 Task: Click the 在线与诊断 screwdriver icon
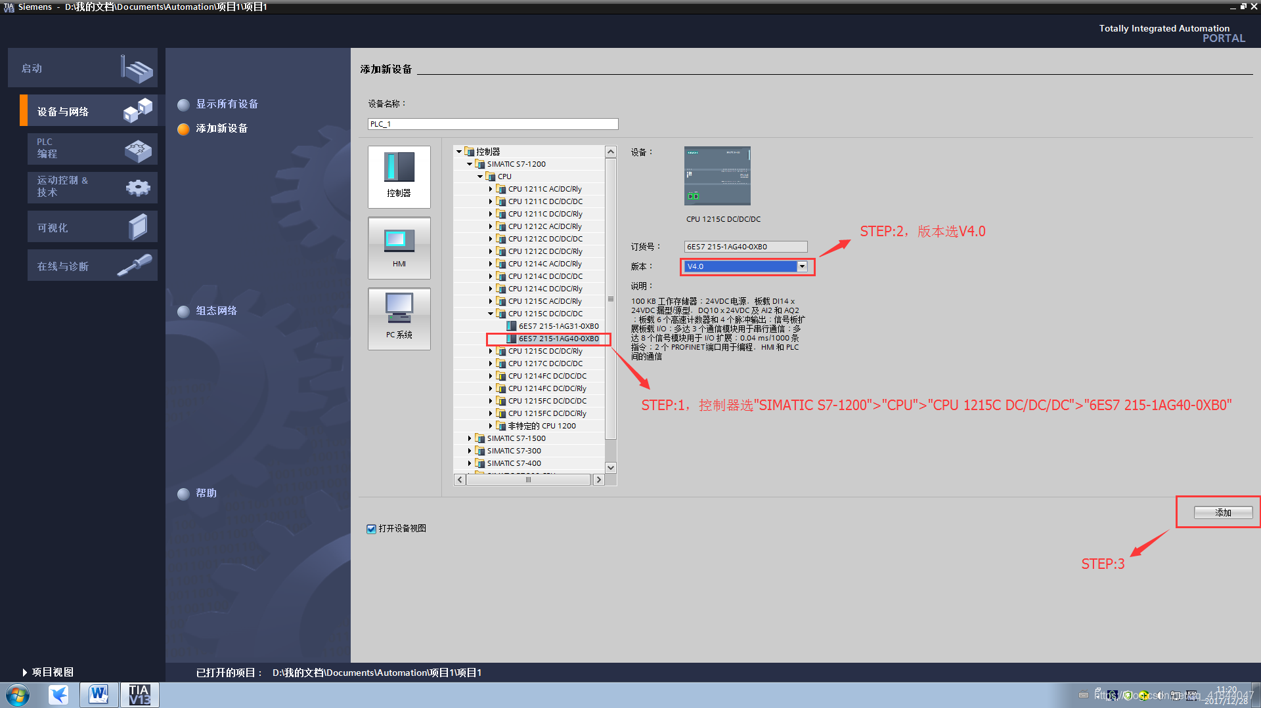pyautogui.click(x=135, y=265)
